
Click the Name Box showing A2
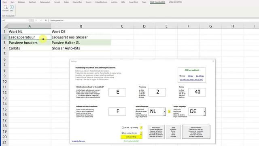click(15, 20)
